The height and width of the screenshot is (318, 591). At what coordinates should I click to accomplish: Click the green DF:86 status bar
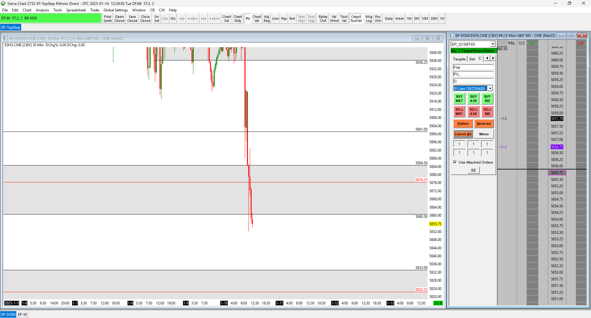[51, 18]
